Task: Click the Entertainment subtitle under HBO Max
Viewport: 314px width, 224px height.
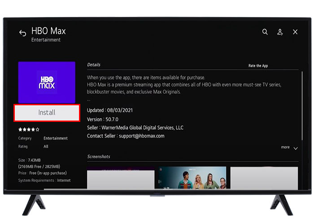Action: click(x=46, y=40)
